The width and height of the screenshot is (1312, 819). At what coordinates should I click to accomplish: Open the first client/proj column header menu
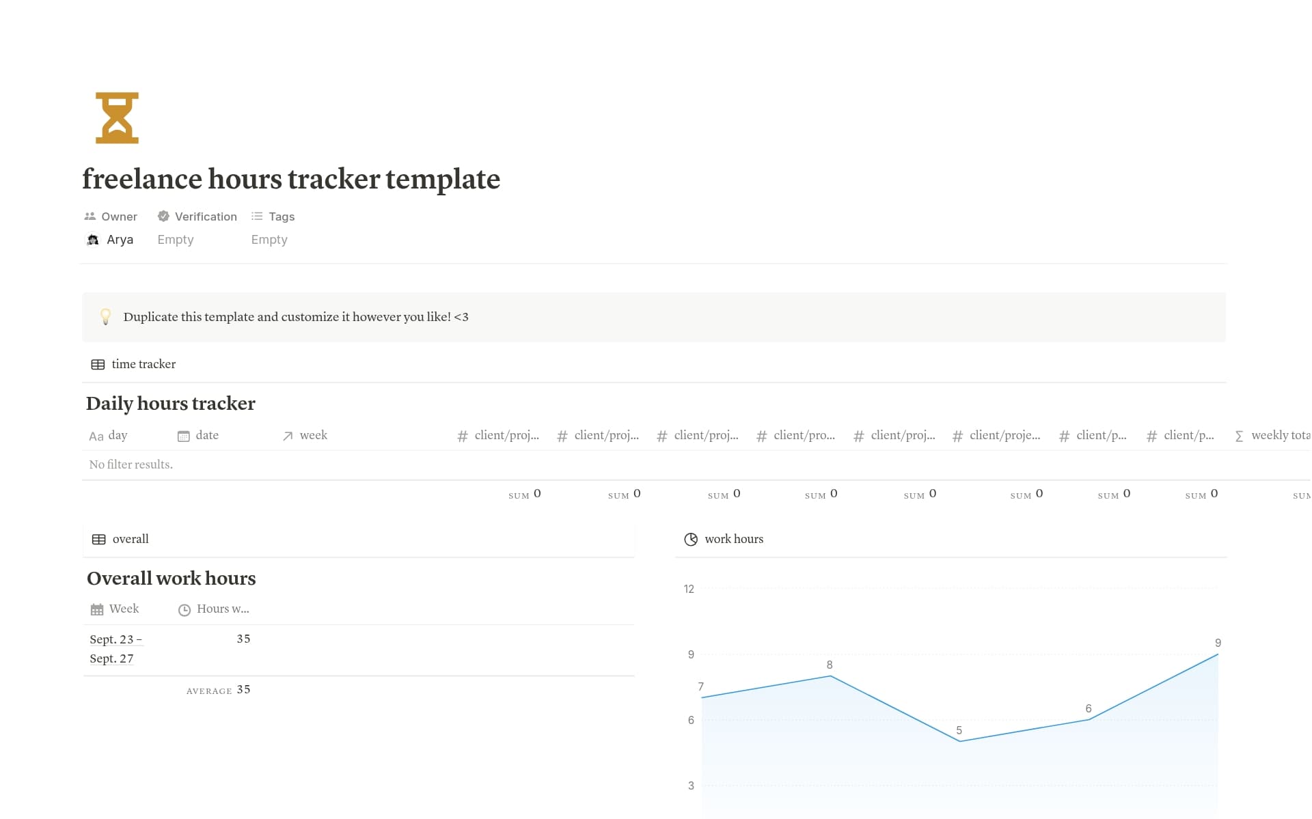[499, 435]
